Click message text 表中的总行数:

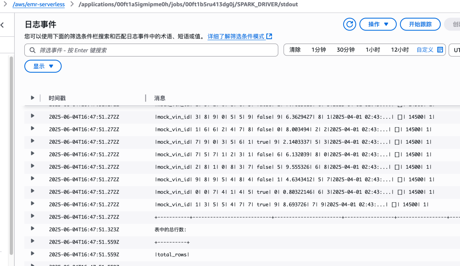click(170, 229)
